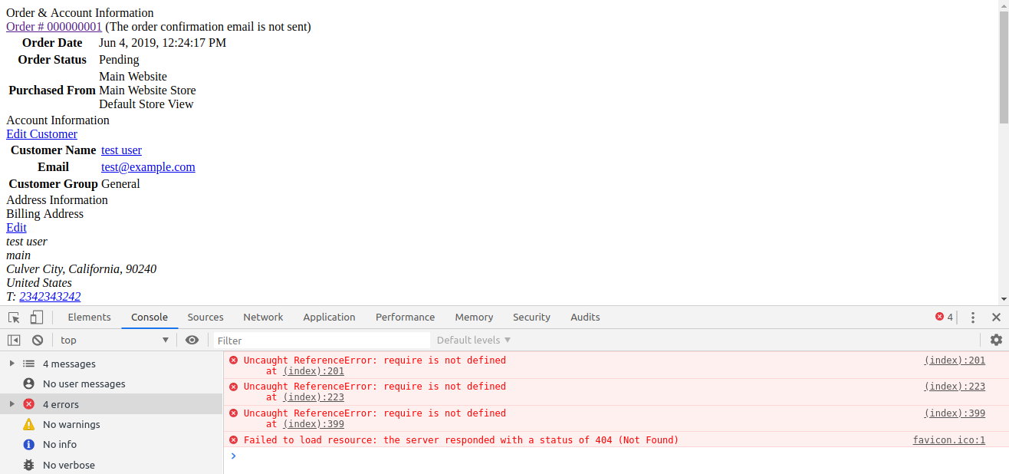The width and height of the screenshot is (1009, 474).
Task: Open the DevTools three-dot customize menu
Action: [x=973, y=318]
